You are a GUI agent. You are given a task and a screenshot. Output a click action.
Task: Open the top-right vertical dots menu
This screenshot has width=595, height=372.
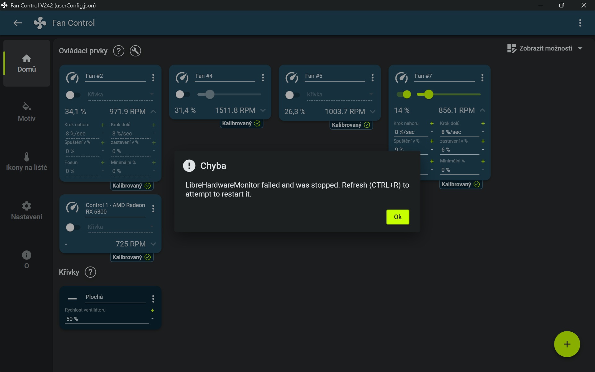[x=580, y=23]
